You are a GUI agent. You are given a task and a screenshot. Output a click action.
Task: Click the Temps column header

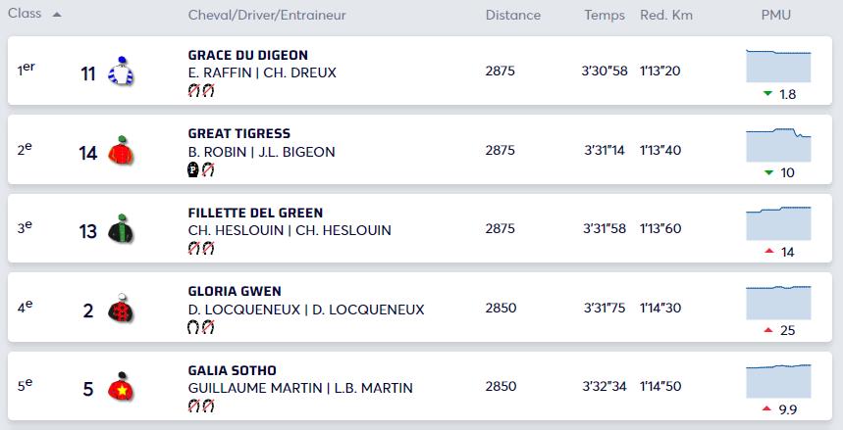point(605,16)
